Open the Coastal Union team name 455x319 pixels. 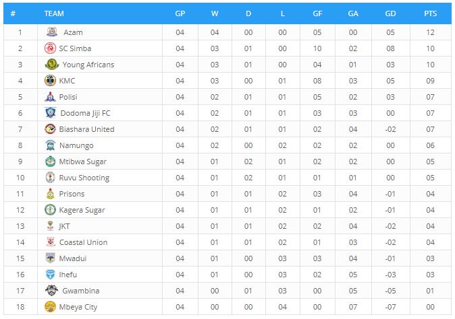click(x=83, y=242)
